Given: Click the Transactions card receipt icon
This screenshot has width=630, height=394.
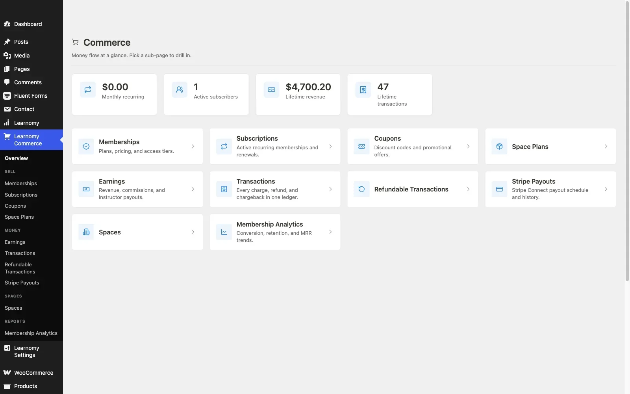Looking at the screenshot, I should [224, 189].
